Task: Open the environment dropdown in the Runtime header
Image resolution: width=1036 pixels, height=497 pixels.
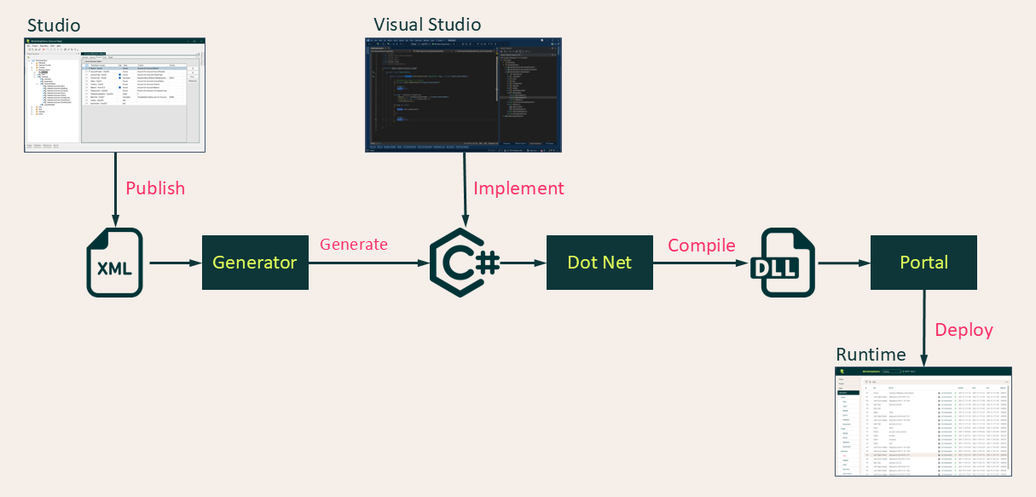Action: pyautogui.click(x=892, y=371)
